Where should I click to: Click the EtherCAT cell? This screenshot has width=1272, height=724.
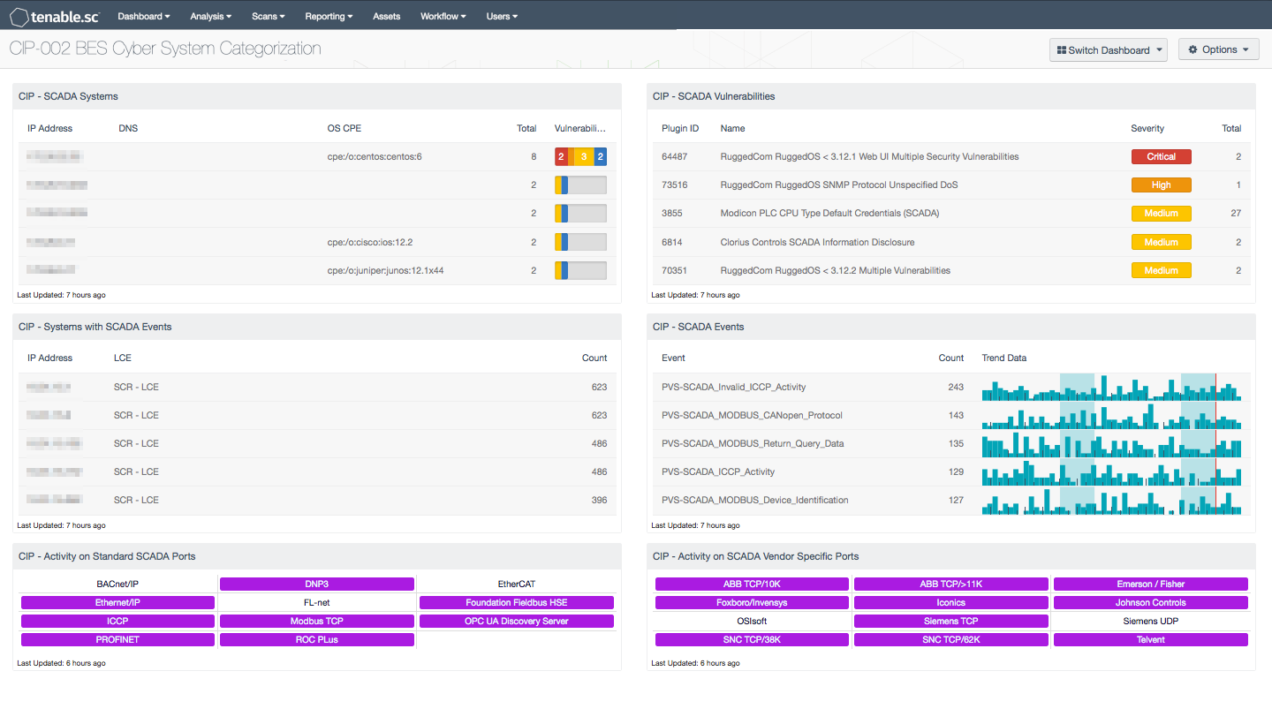pos(517,584)
